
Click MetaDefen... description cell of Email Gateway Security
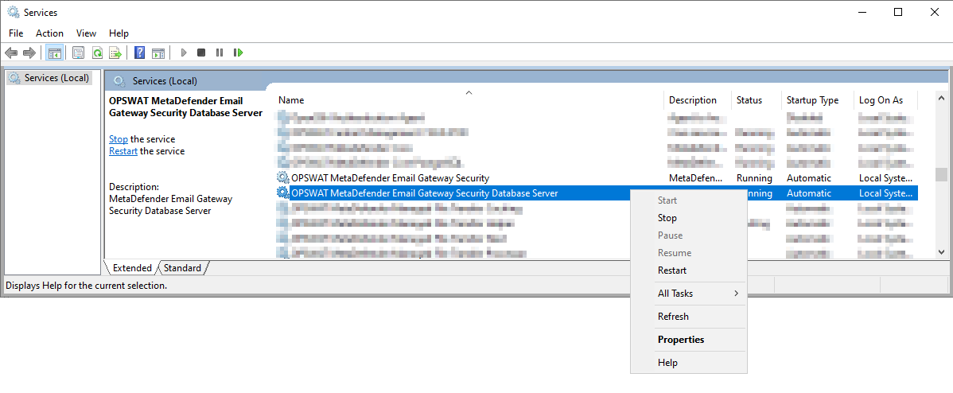coord(696,178)
